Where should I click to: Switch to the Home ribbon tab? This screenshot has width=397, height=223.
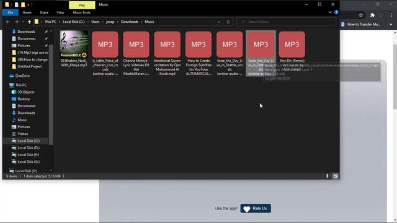point(27,12)
